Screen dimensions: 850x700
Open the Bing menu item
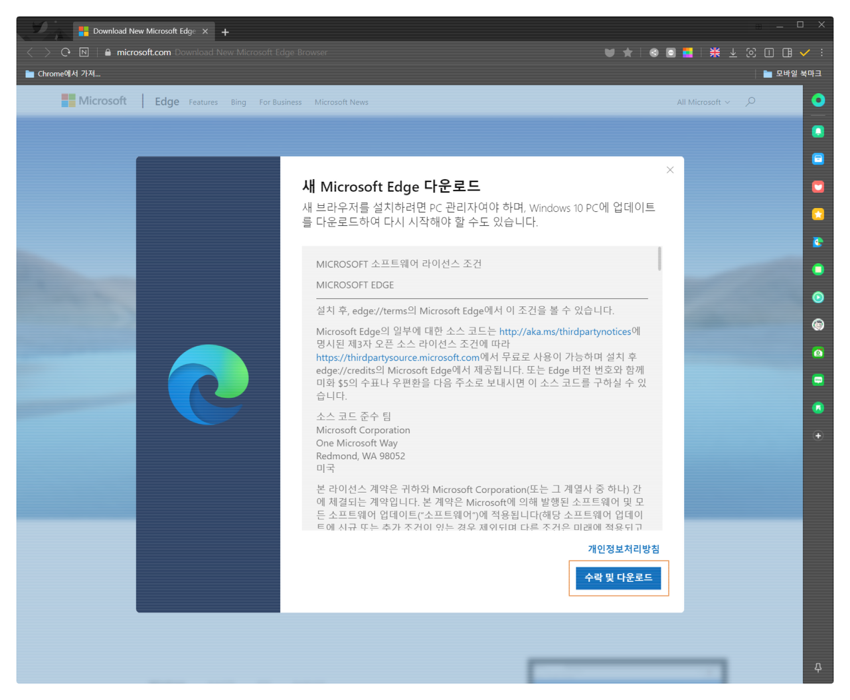[x=238, y=102]
